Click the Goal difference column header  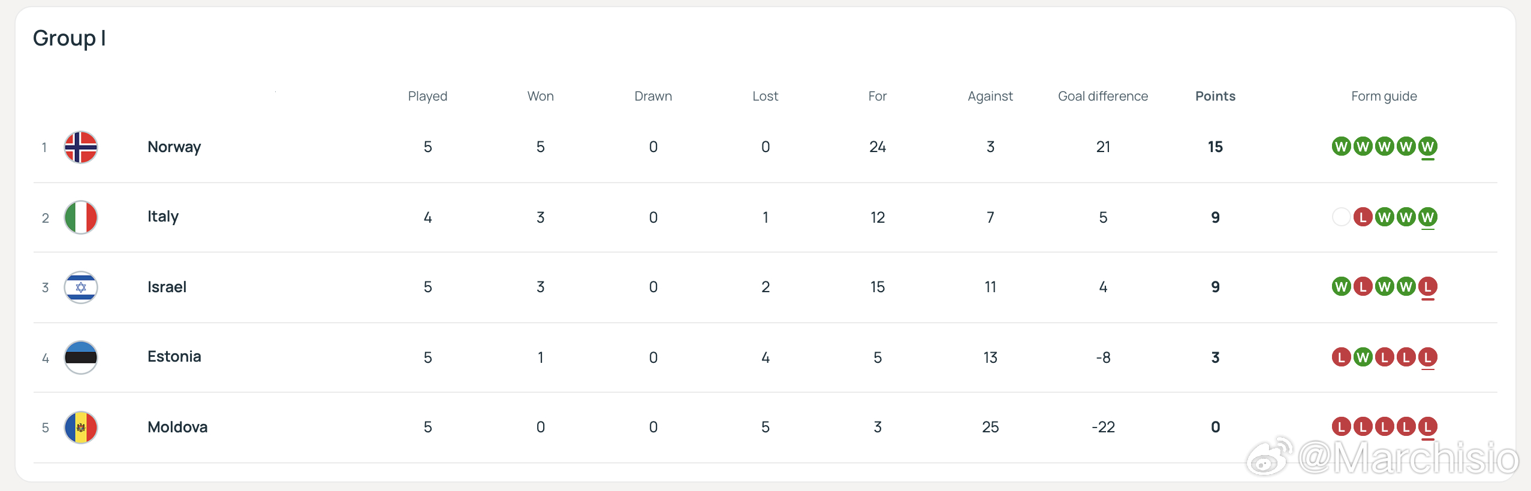(1103, 96)
